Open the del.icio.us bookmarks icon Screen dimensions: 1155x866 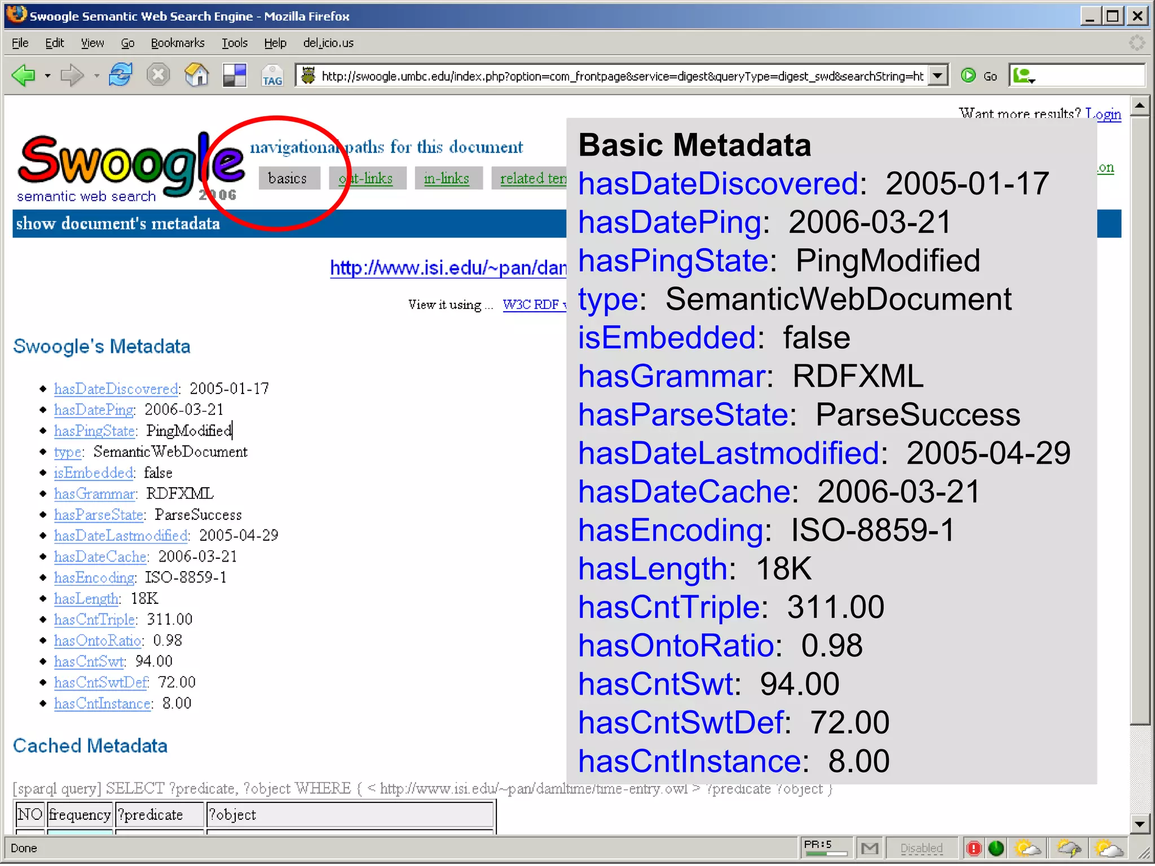(x=235, y=75)
